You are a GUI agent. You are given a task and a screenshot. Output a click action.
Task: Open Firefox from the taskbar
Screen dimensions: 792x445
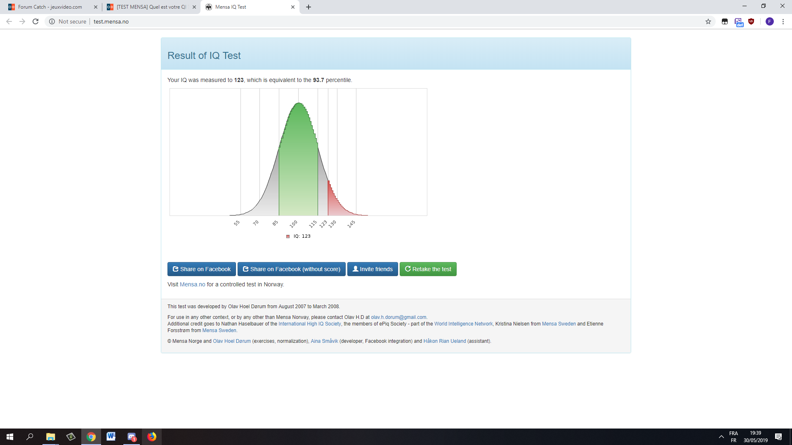[x=152, y=437]
